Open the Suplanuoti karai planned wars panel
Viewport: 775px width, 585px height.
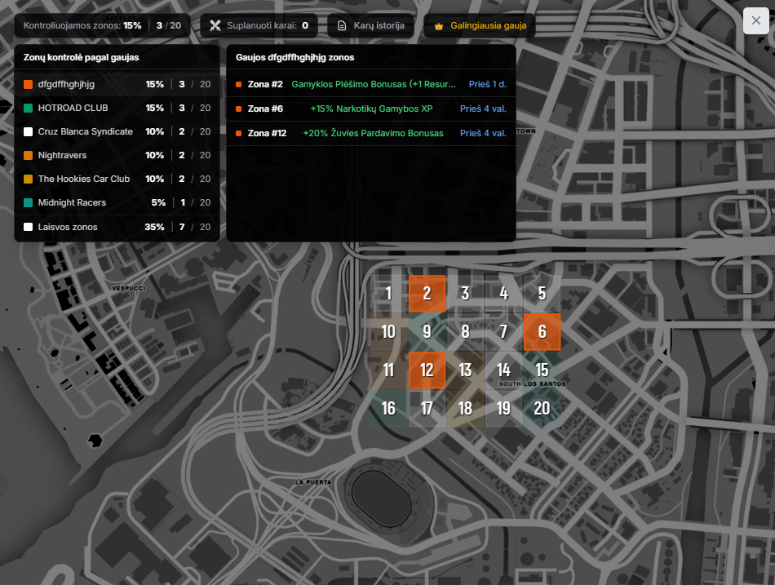[259, 26]
